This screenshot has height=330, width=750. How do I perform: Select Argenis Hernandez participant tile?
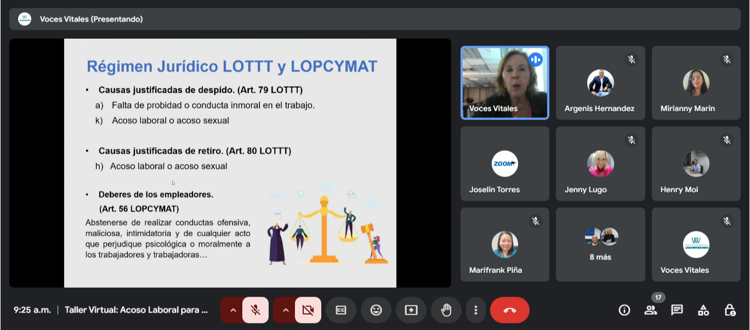point(600,83)
